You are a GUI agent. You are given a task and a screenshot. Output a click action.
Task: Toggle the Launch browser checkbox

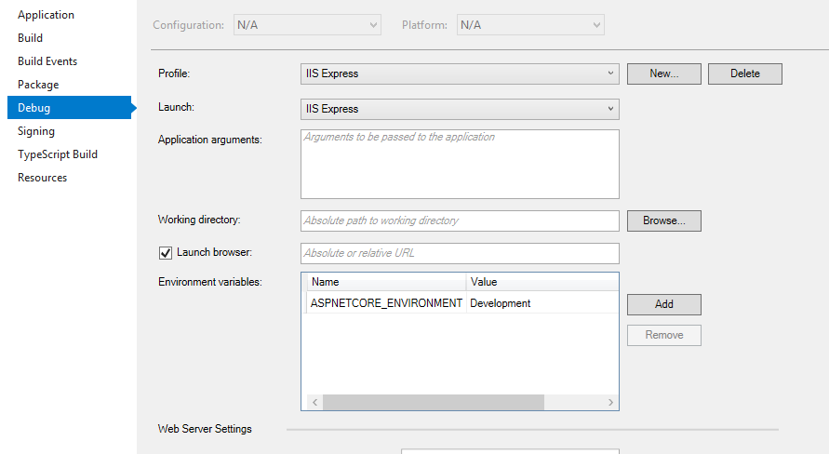tap(166, 253)
